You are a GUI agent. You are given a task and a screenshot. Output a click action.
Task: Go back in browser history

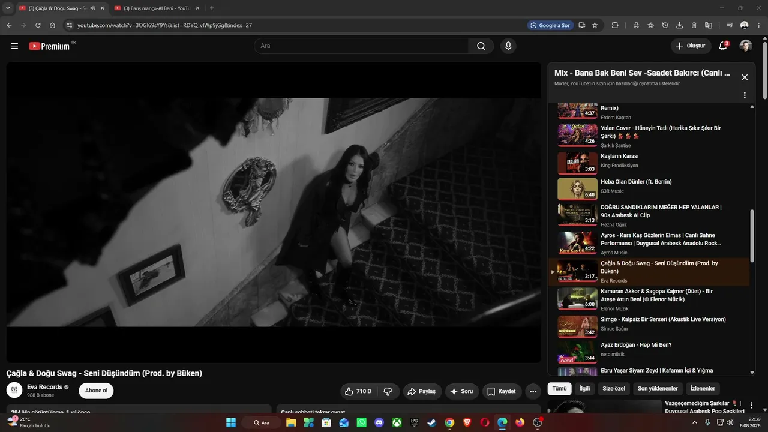(9, 25)
